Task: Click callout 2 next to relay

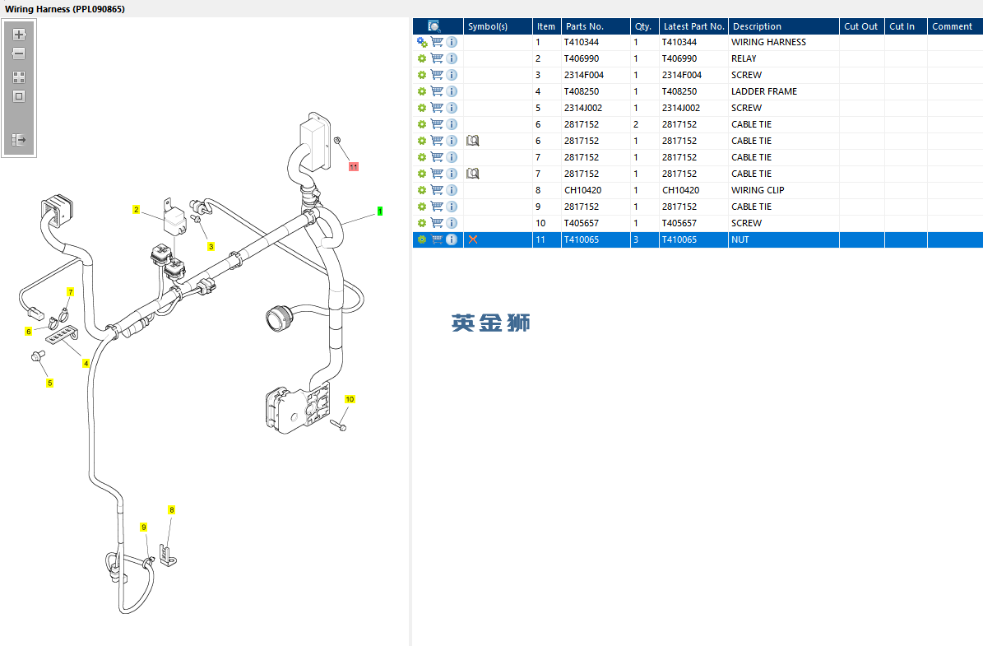Action: pos(136,210)
